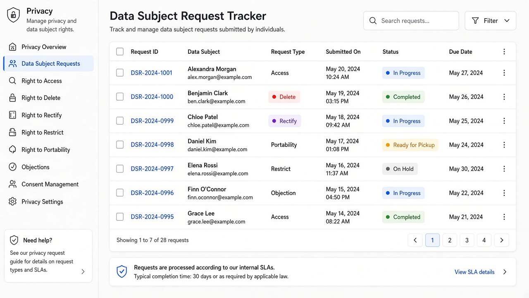Viewport: 529px width, 298px height.
Task: Click the shield icon in the SLA banner
Action: 122,272
